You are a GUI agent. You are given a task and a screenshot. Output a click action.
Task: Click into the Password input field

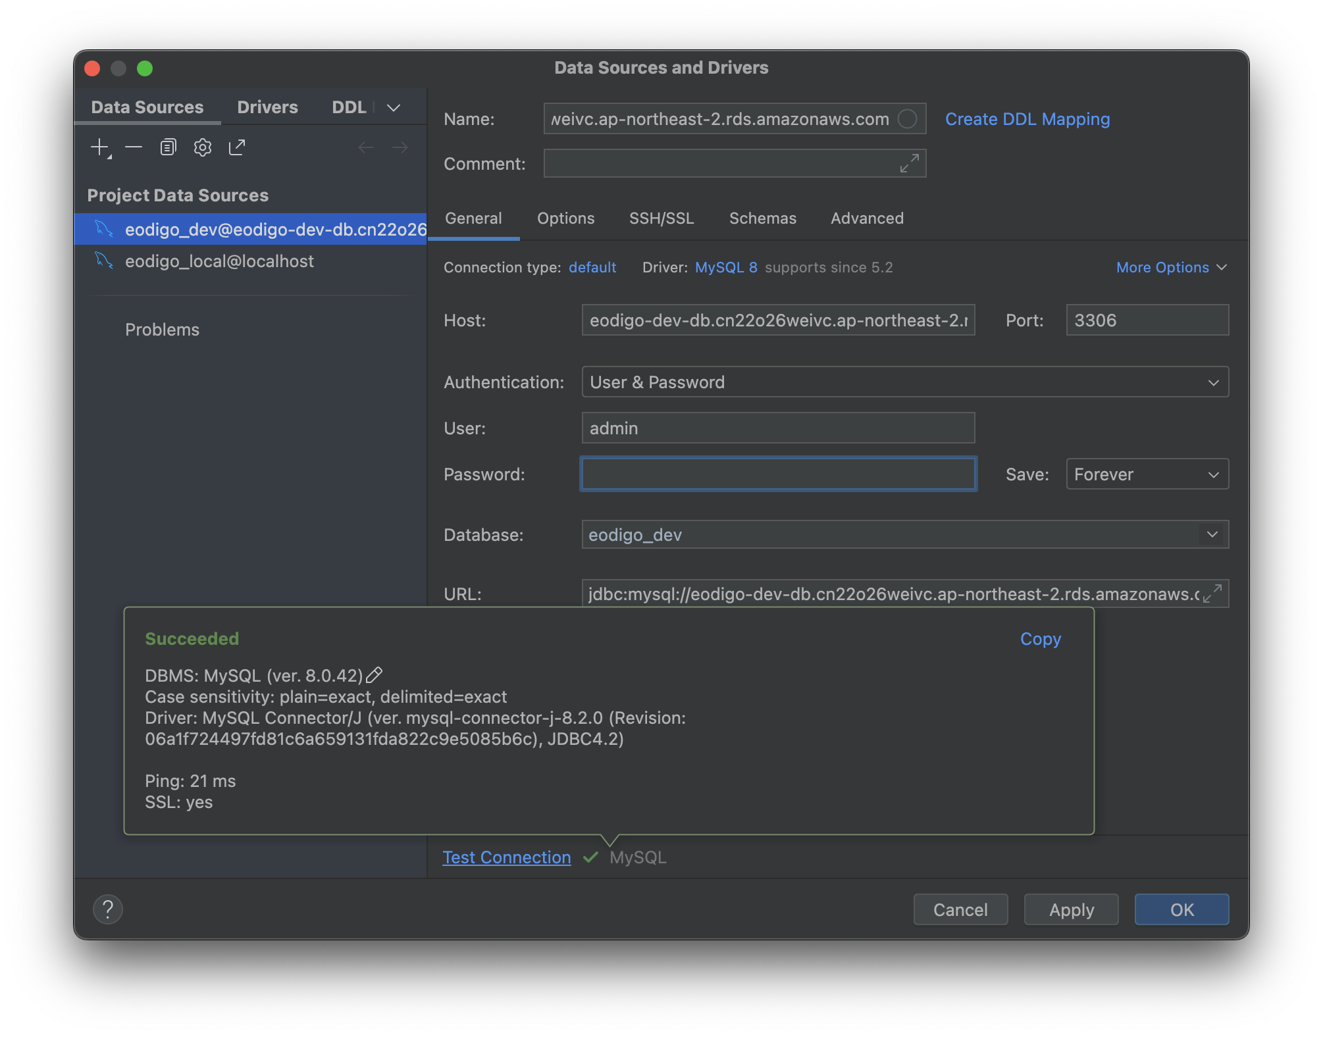pos(777,474)
